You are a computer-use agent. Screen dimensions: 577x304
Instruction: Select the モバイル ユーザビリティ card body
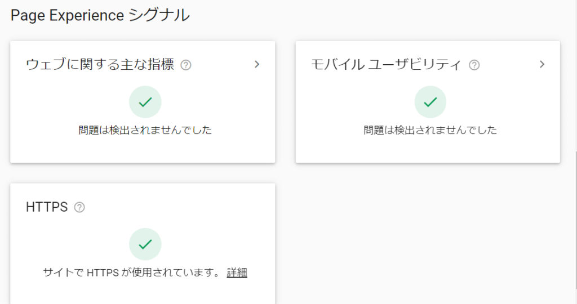[x=428, y=102]
